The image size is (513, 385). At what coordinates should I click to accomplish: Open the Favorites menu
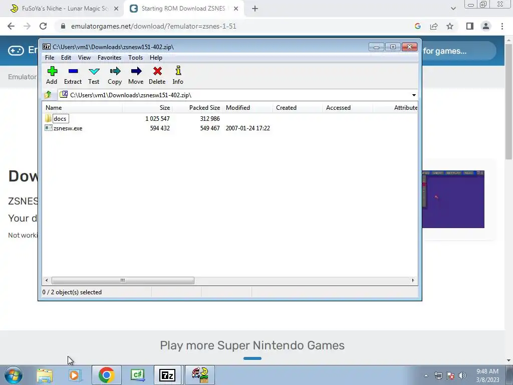coord(109,58)
